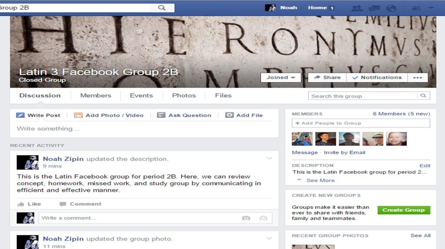445x249 pixels.
Task: Open post options chevron on group photo update
Action: (x=269, y=238)
